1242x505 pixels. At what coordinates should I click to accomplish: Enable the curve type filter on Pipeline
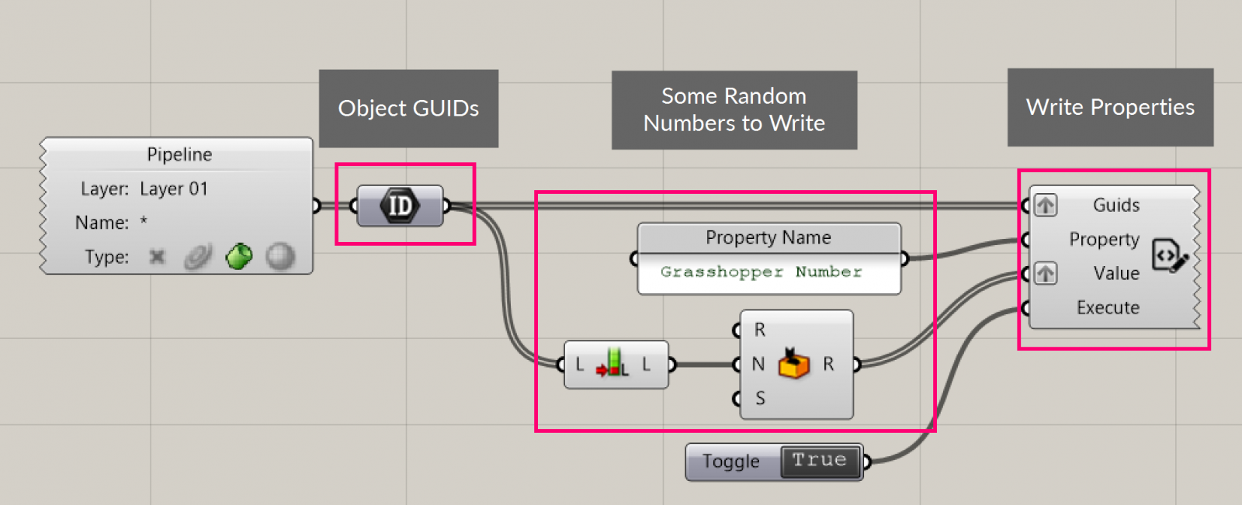(199, 256)
